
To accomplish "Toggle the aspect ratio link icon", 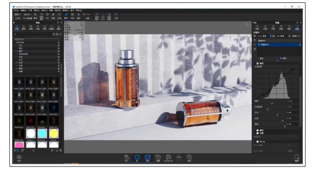I will [270, 36].
